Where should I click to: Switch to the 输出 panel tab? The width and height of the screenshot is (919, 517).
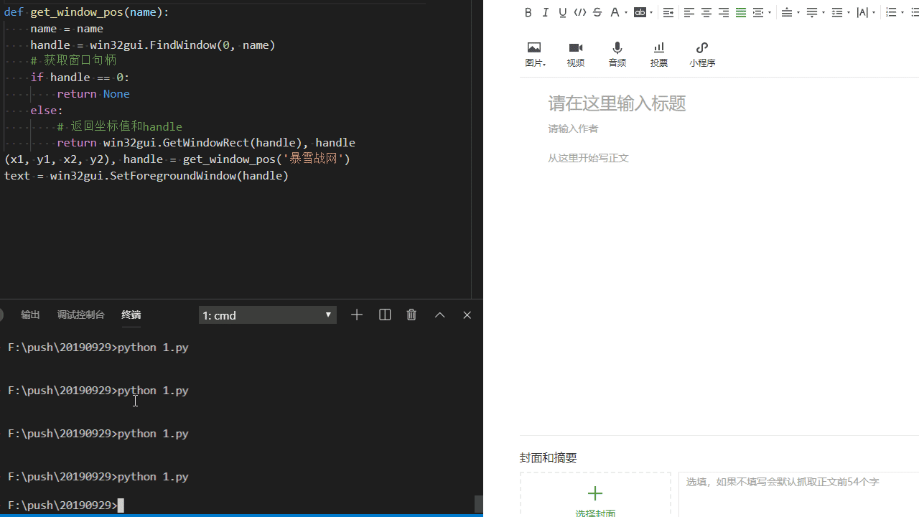[30, 315]
